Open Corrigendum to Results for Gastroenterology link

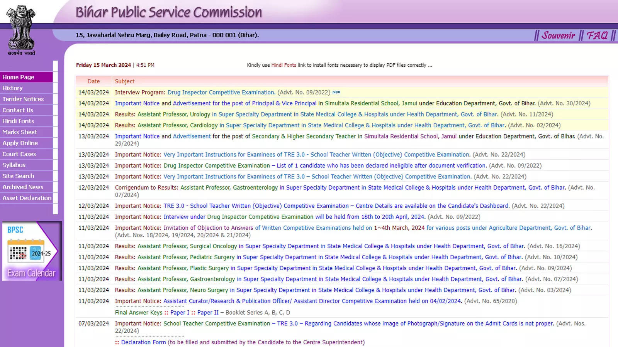pos(373,188)
